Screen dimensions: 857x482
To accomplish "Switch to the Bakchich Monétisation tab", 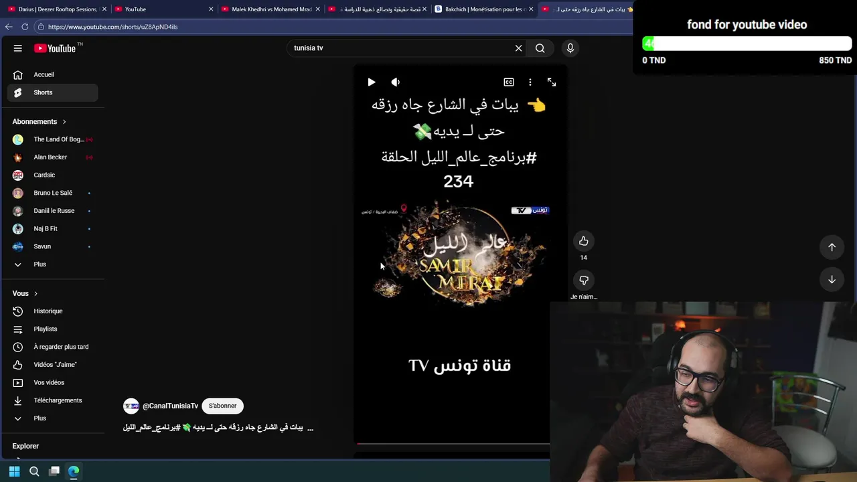I will point(483,9).
